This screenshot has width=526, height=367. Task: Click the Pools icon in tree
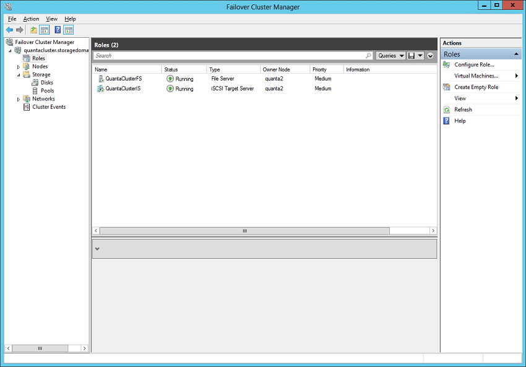pos(35,90)
